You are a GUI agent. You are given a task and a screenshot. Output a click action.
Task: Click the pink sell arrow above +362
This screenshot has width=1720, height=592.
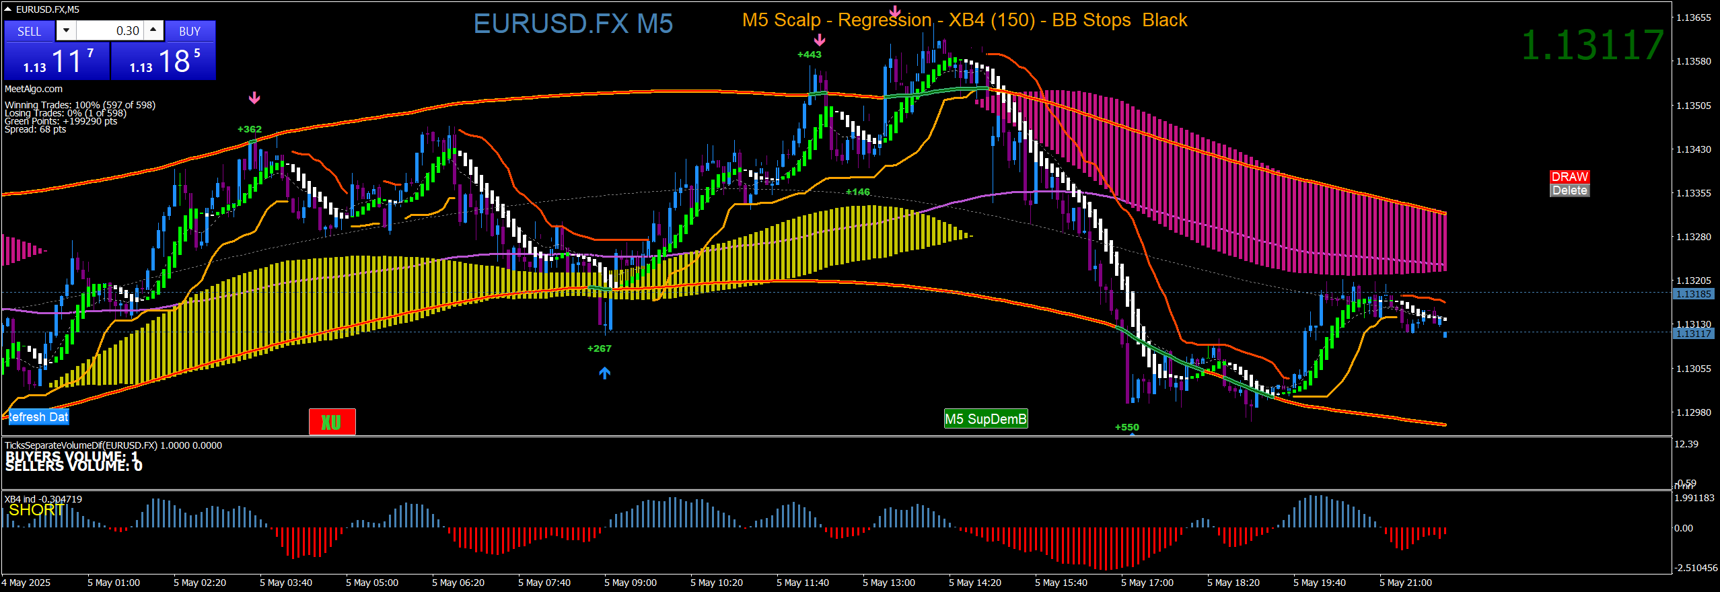(x=254, y=98)
